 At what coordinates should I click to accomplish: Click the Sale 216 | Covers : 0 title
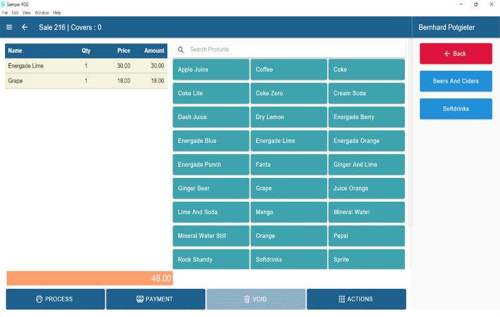pyautogui.click(x=70, y=28)
